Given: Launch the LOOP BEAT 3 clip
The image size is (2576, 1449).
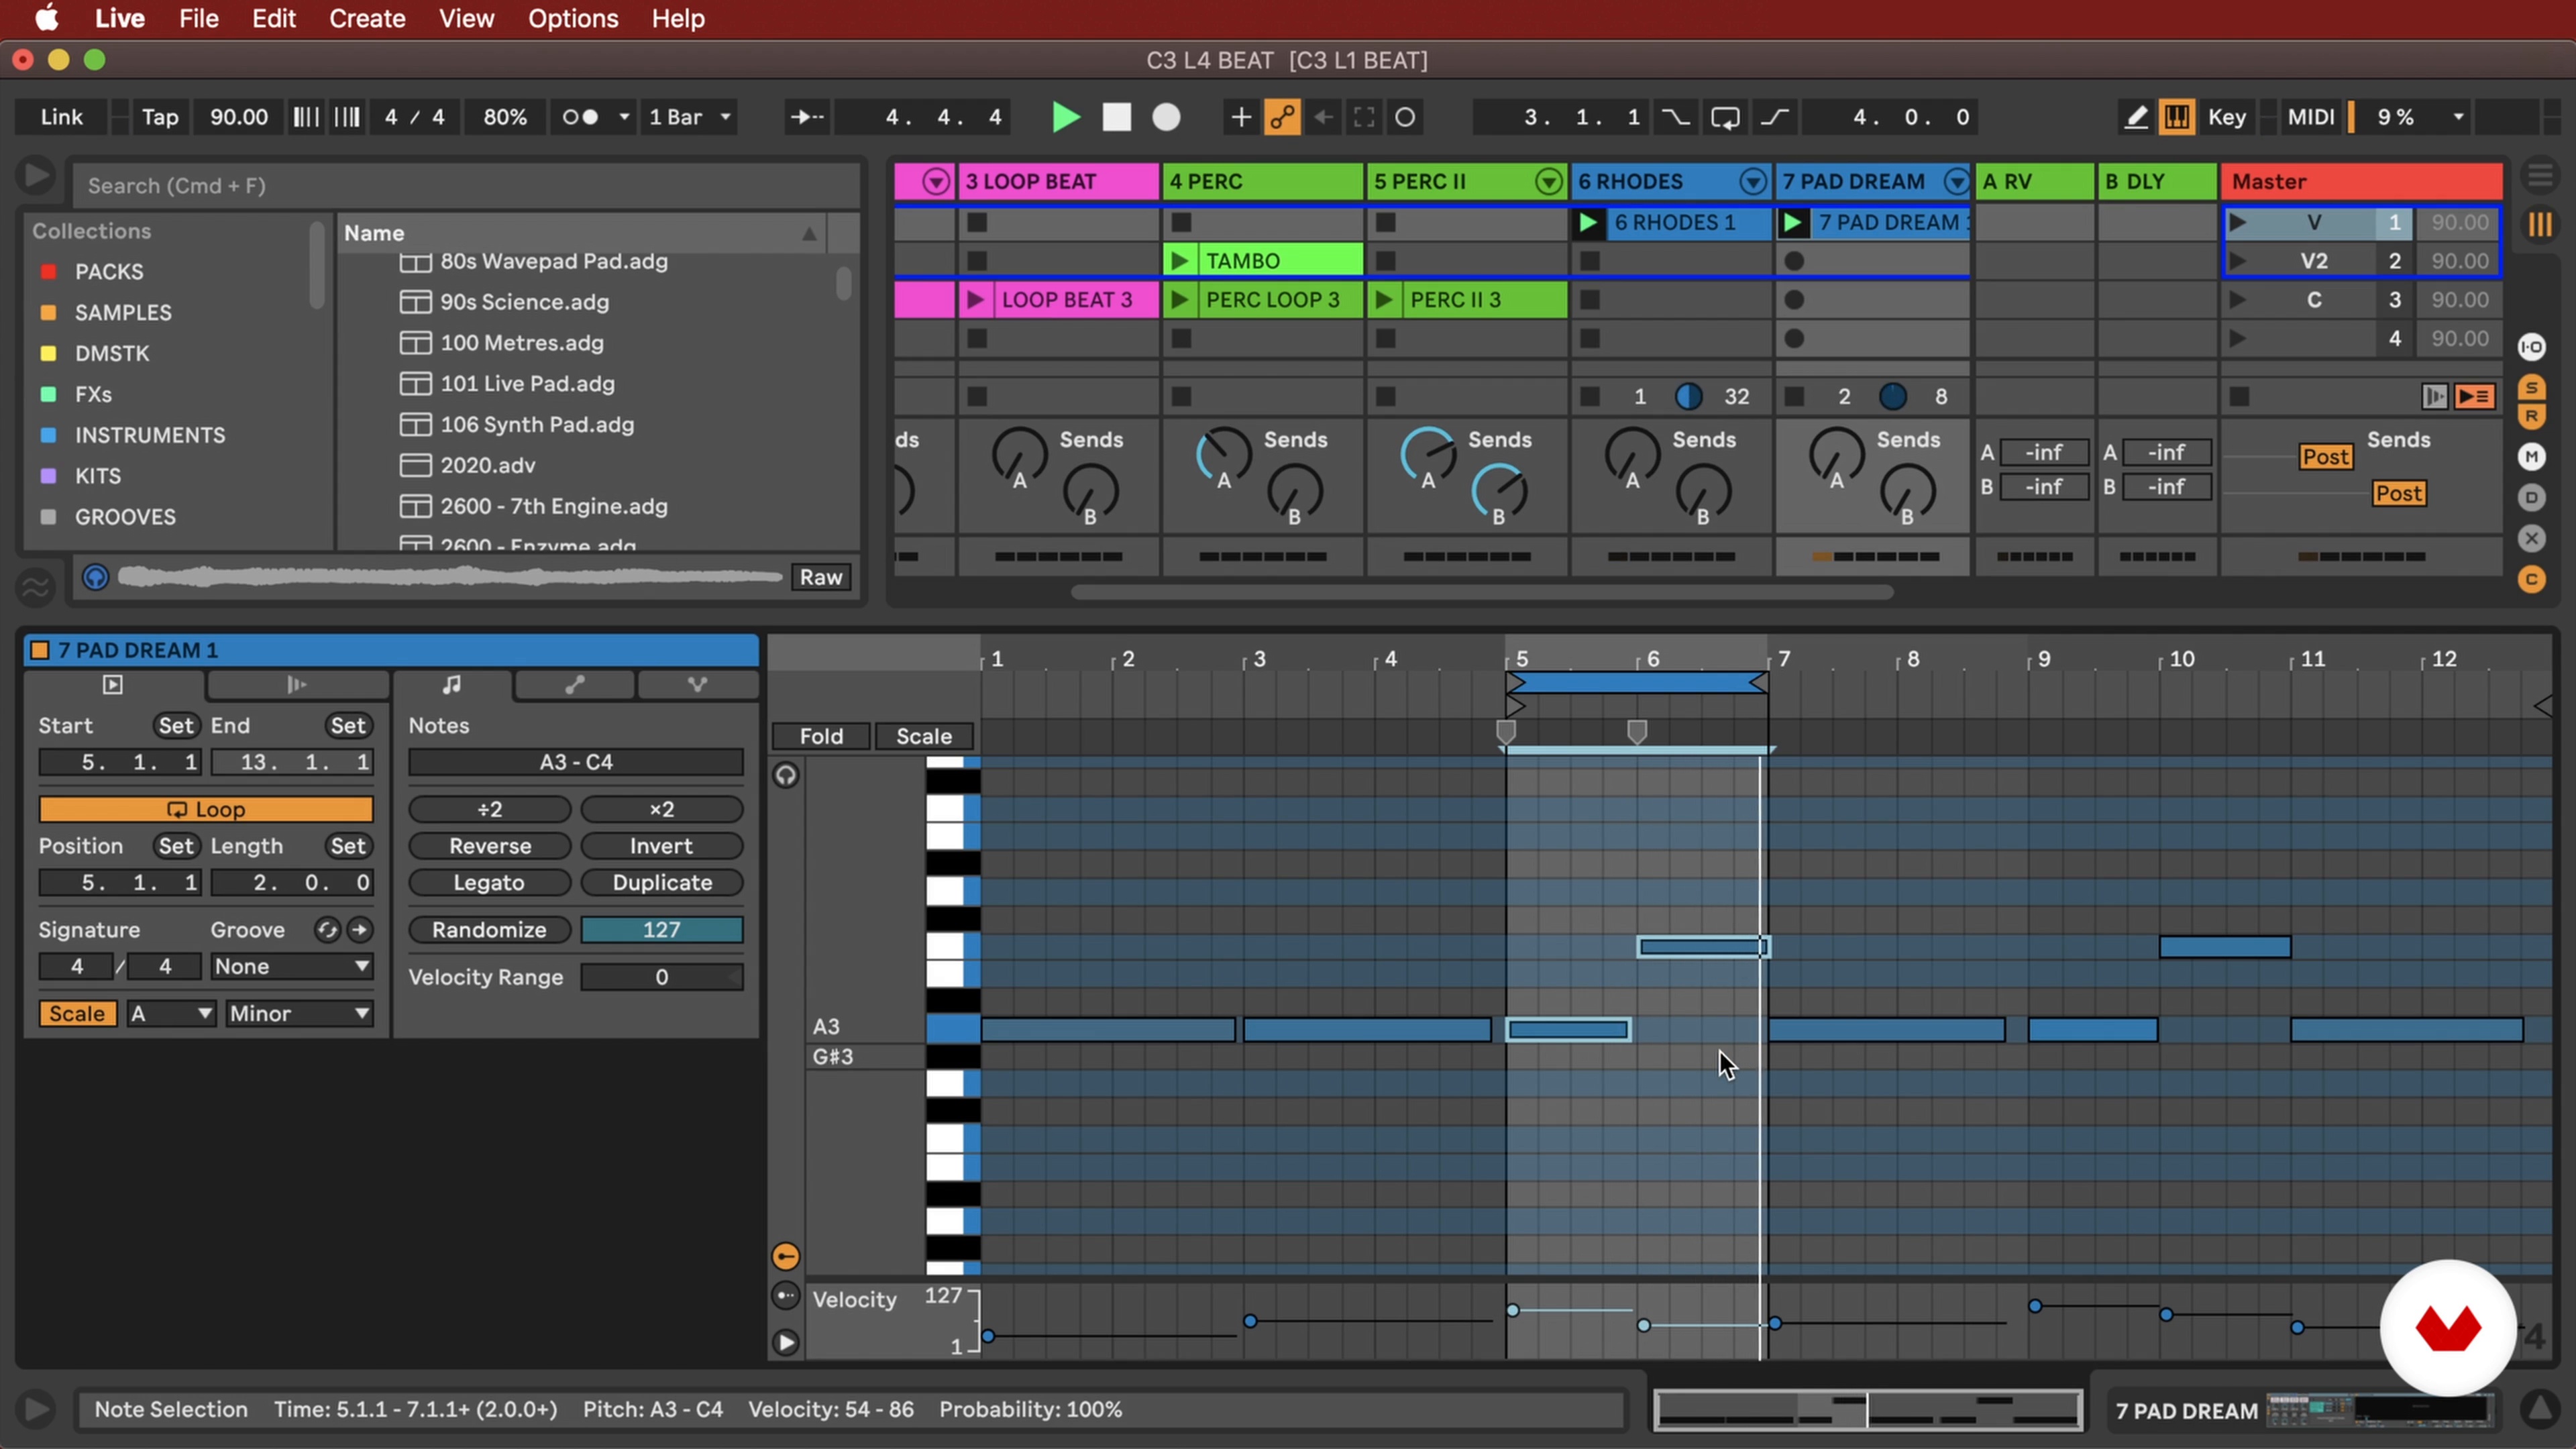Looking at the screenshot, I should point(975,300).
